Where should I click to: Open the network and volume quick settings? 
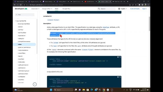coord(136,90)
